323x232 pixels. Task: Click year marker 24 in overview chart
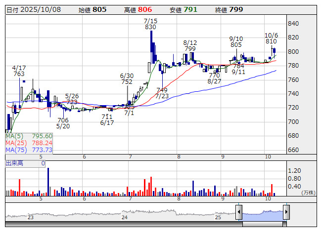click(125, 217)
